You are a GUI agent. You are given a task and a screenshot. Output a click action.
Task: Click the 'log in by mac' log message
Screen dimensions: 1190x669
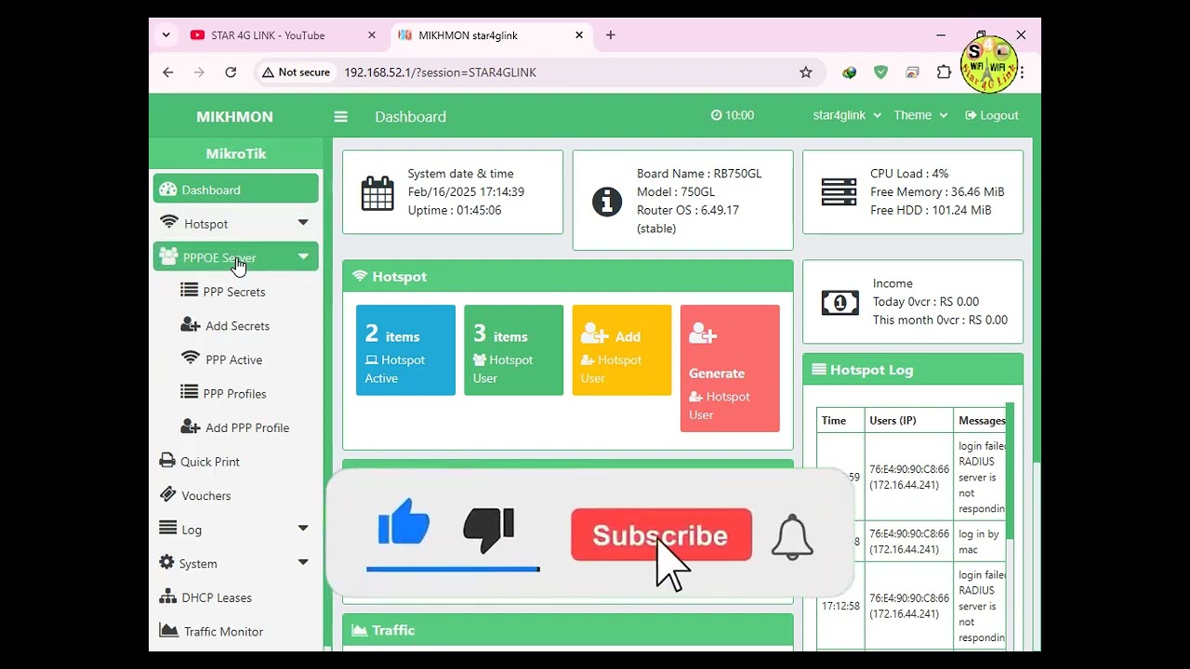pos(979,542)
